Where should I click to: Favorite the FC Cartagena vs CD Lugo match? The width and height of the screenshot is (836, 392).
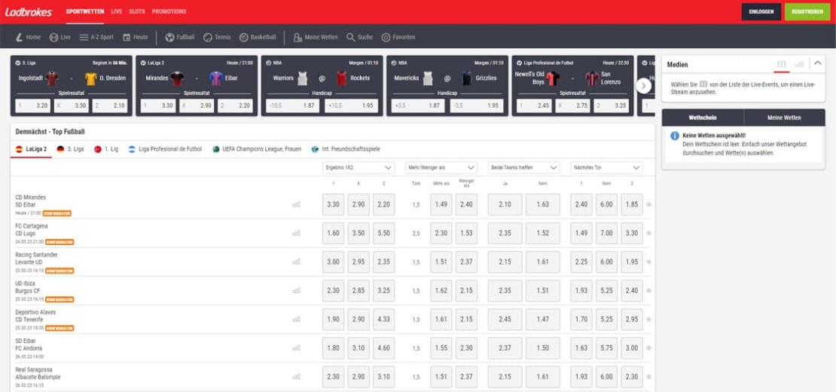[649, 233]
